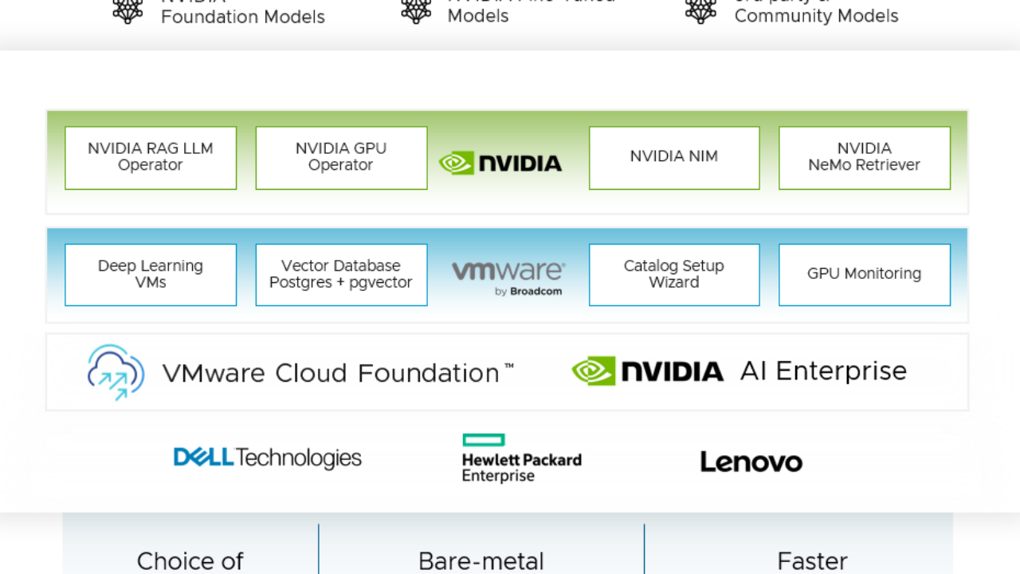Click the 'AI Enterprise' text
Viewport: 1020px width, 574px height.
[x=823, y=371]
